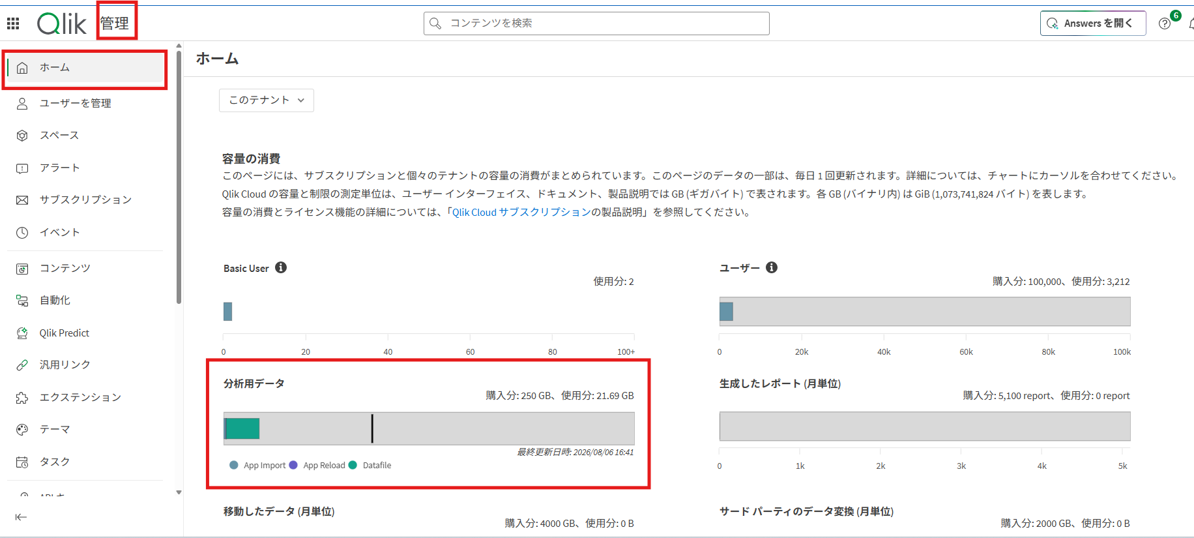Click the コンテンツを検索 search field
This screenshot has height=538, width=1194.
pos(596,23)
